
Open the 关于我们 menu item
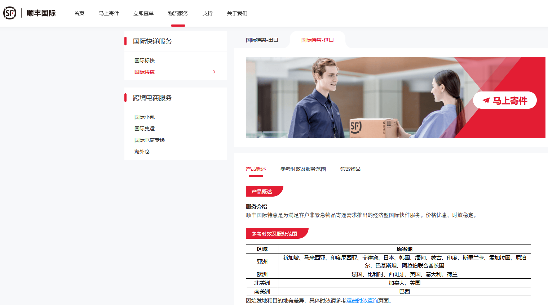(x=237, y=13)
